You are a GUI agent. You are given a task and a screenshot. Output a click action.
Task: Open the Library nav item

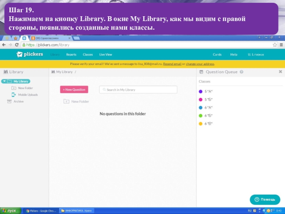tap(55, 55)
